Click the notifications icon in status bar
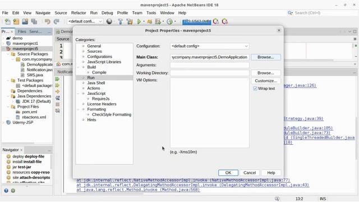This screenshot has height=202, width=359. point(277,199)
